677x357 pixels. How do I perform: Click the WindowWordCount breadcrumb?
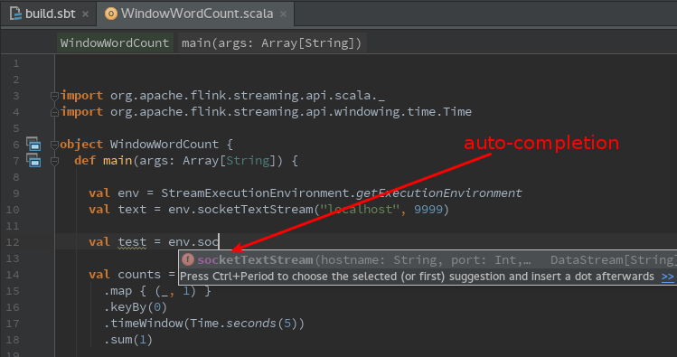(115, 42)
